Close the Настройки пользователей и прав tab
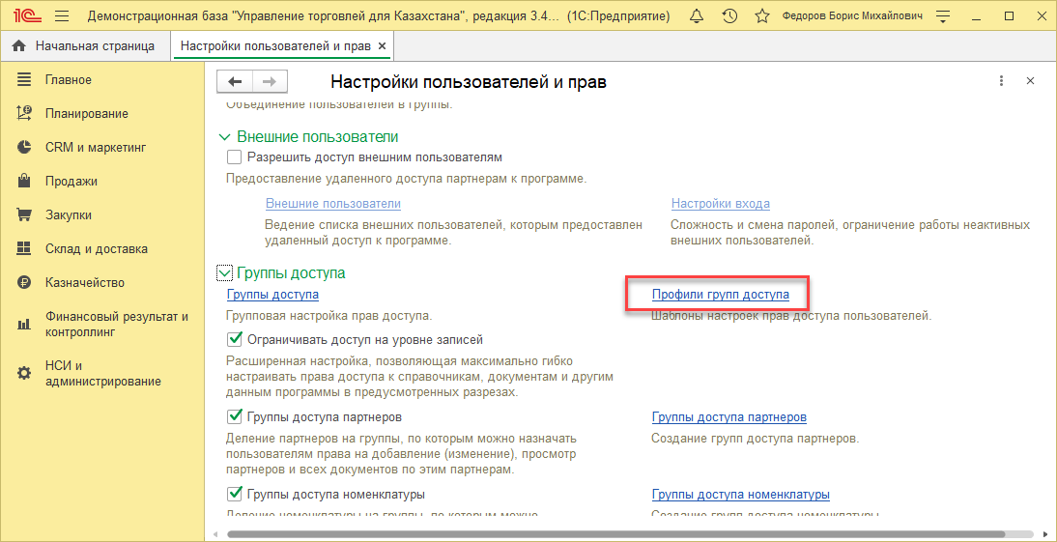Screen dimensions: 1057x542 (382, 46)
